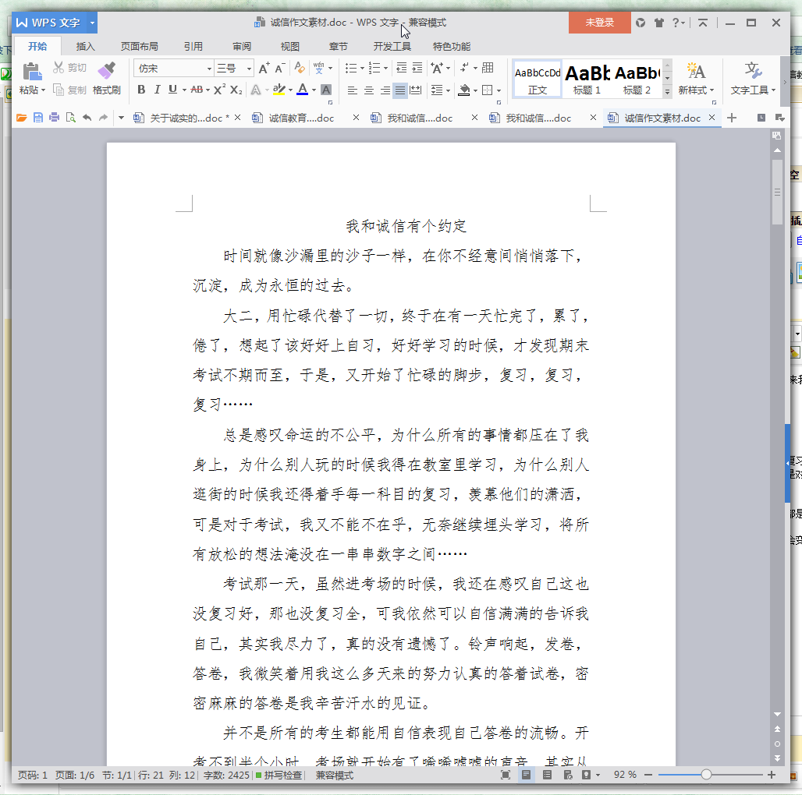Select the Format Painter (格式刷) brush
Screen dimensions: 802x795
coord(107,70)
